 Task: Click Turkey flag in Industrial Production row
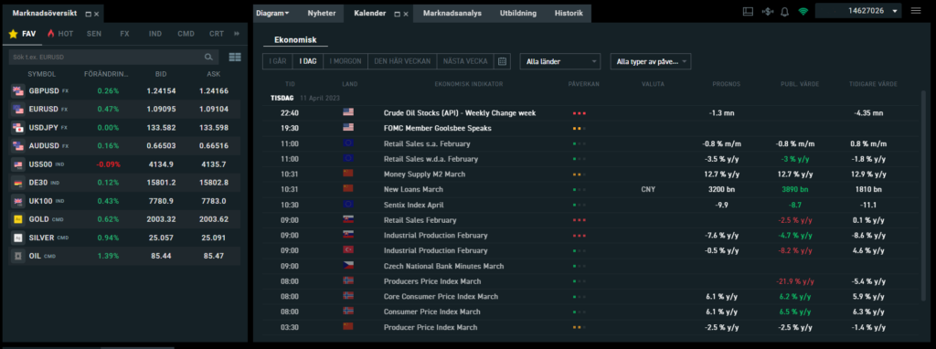(348, 250)
